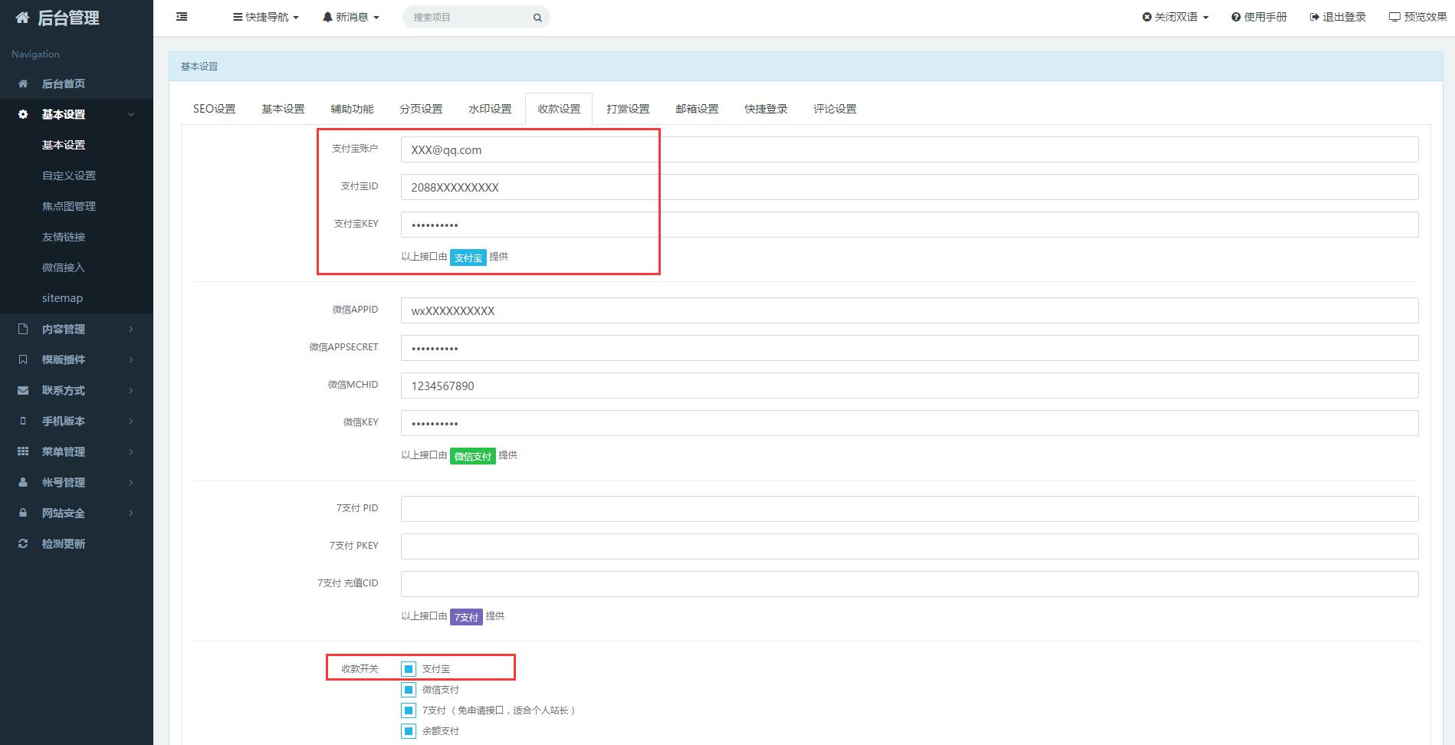Switch to the 打赏设置 tab
1455x745 pixels.
coord(628,109)
